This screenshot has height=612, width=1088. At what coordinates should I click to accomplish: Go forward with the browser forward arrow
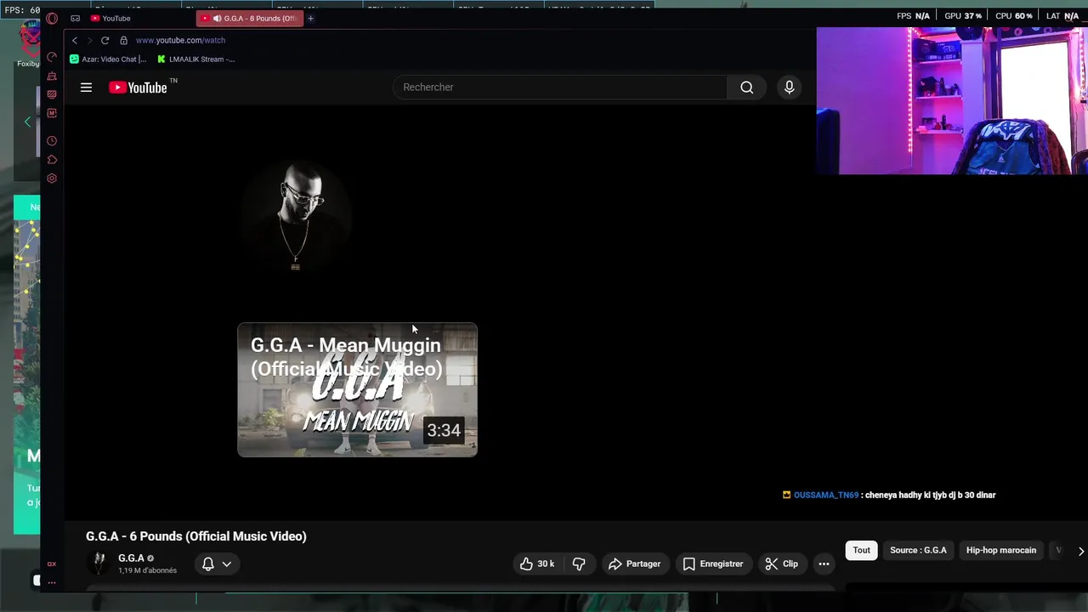coord(89,40)
